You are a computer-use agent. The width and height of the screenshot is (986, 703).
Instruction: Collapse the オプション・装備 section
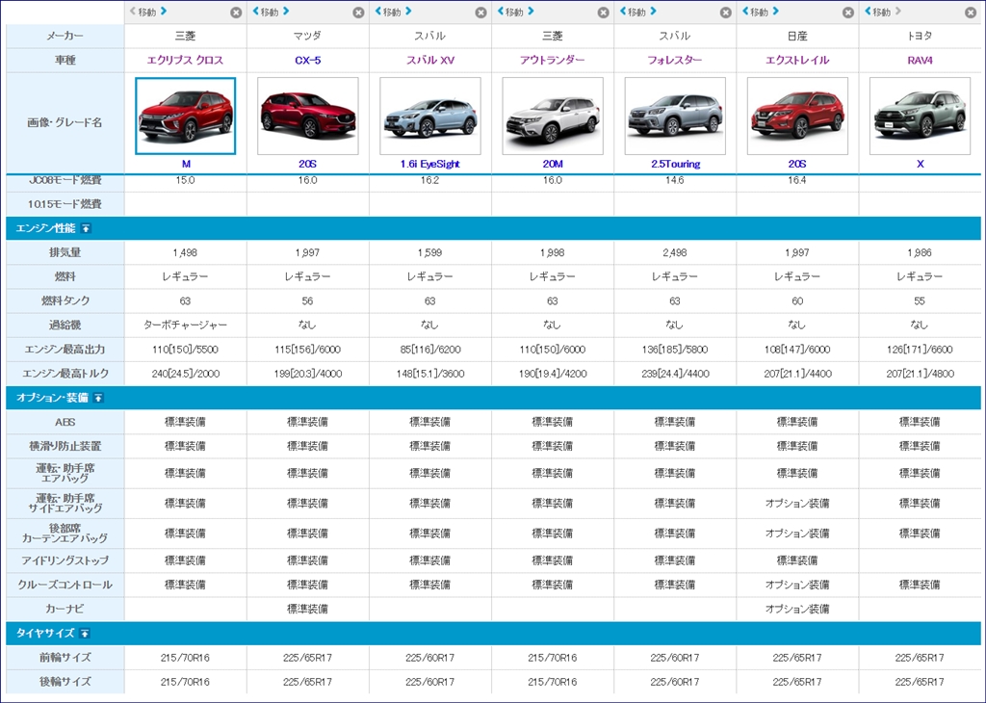99,398
